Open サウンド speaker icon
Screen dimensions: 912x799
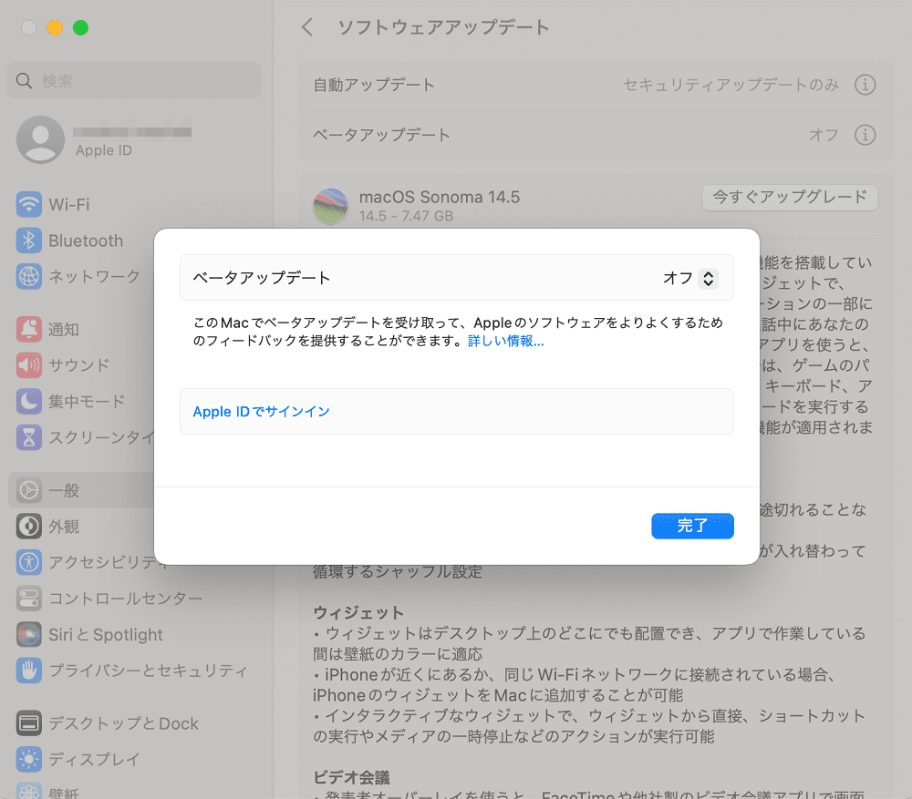[x=28, y=365]
